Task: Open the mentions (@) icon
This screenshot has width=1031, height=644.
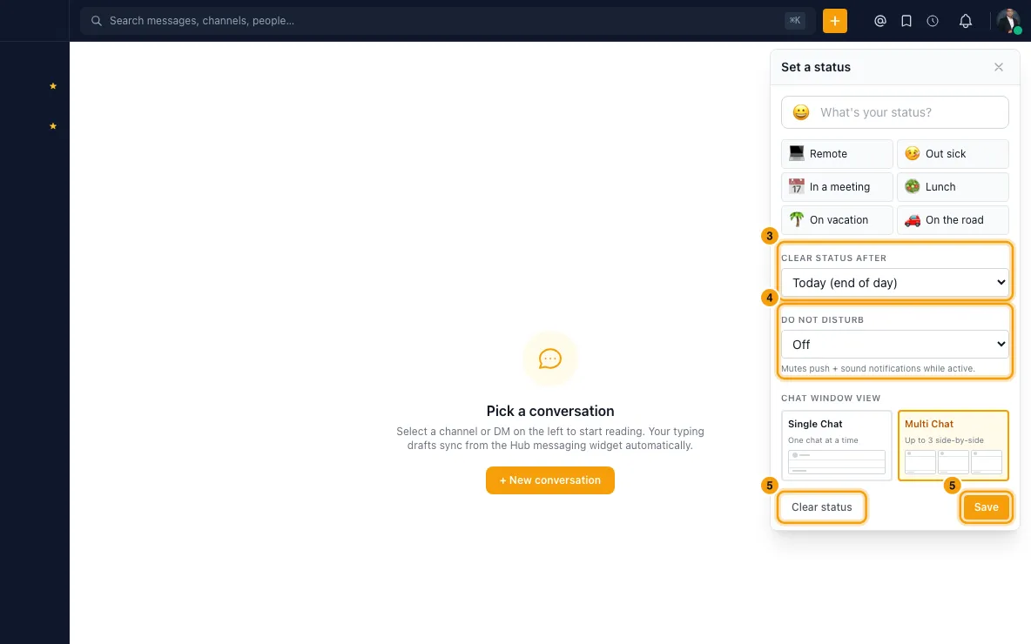Action: point(879,21)
